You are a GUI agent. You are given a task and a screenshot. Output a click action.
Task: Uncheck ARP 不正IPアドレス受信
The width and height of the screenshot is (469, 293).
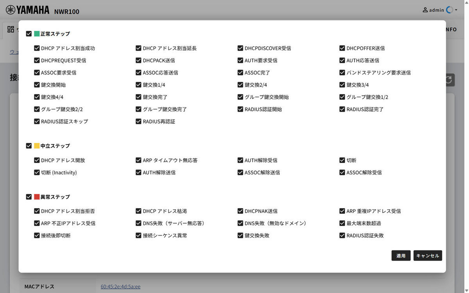tap(37, 223)
